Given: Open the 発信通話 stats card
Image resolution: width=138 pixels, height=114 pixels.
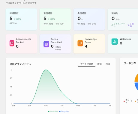Looking at the screenshot, I should pos(89,19).
